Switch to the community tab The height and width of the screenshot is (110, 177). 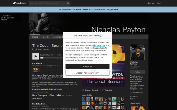coord(58,37)
